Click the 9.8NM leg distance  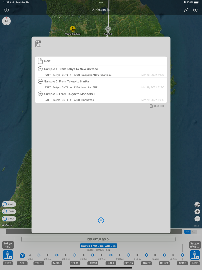31,259
